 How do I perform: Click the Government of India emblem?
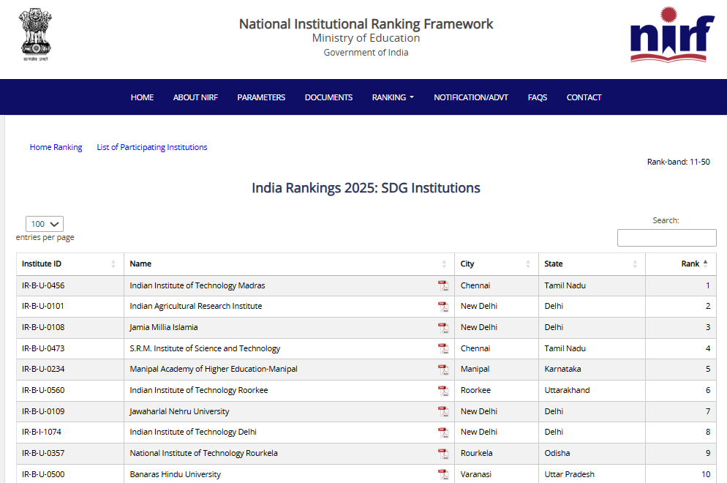[35, 34]
